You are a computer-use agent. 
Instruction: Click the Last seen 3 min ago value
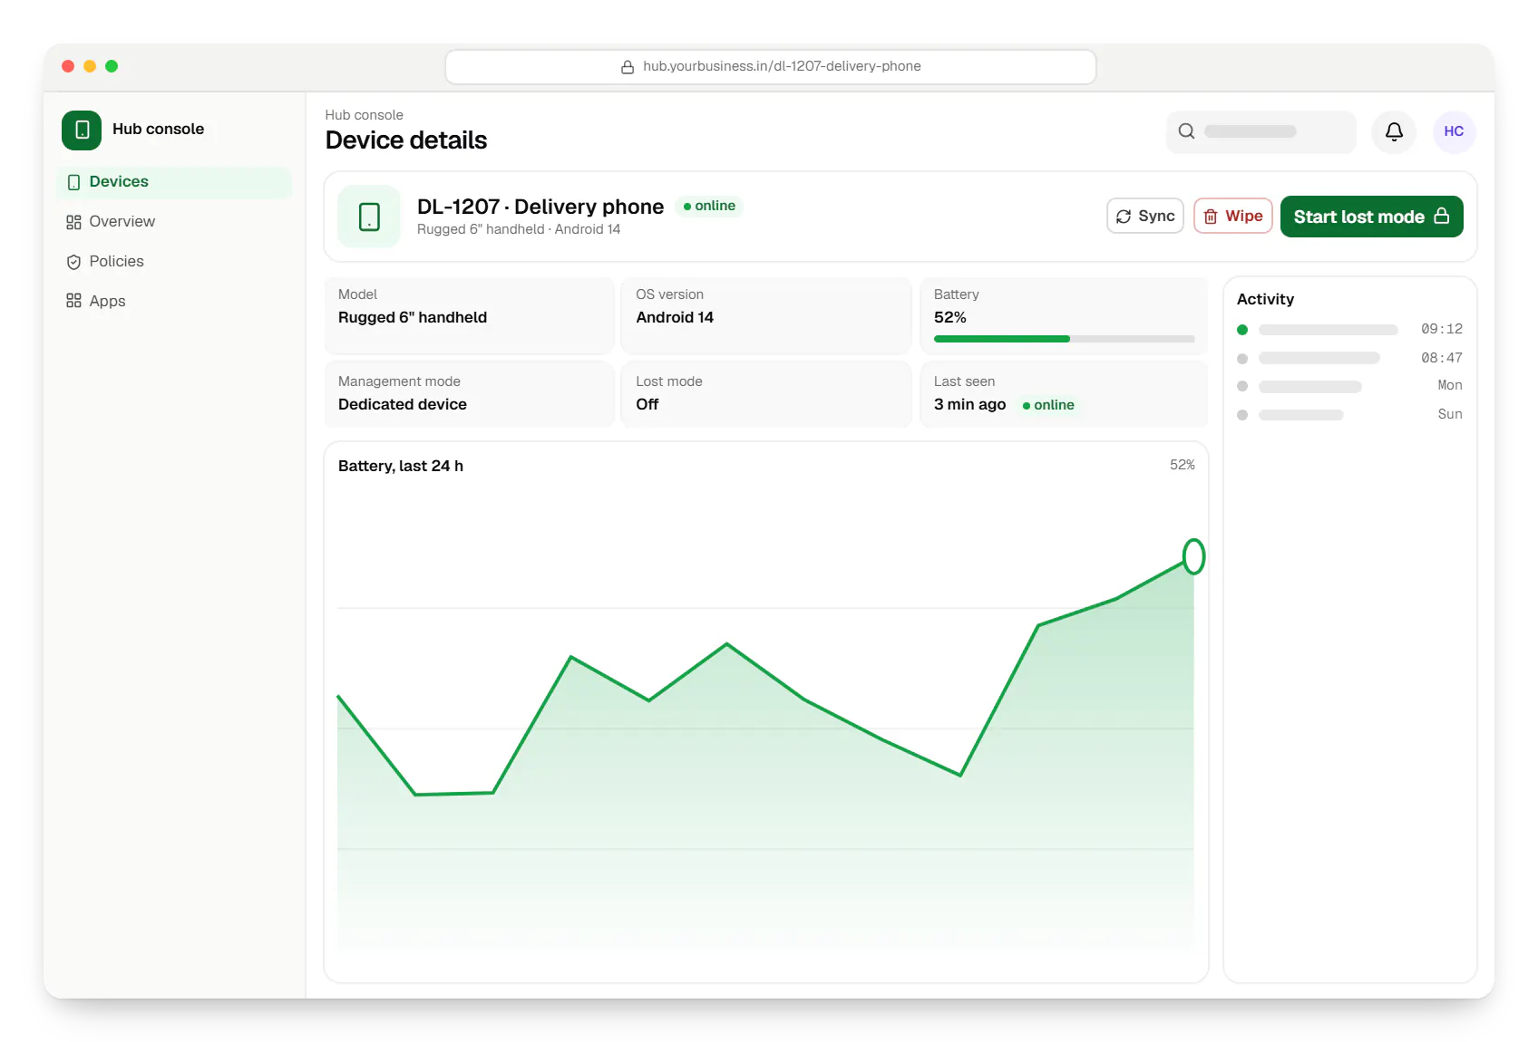click(969, 404)
